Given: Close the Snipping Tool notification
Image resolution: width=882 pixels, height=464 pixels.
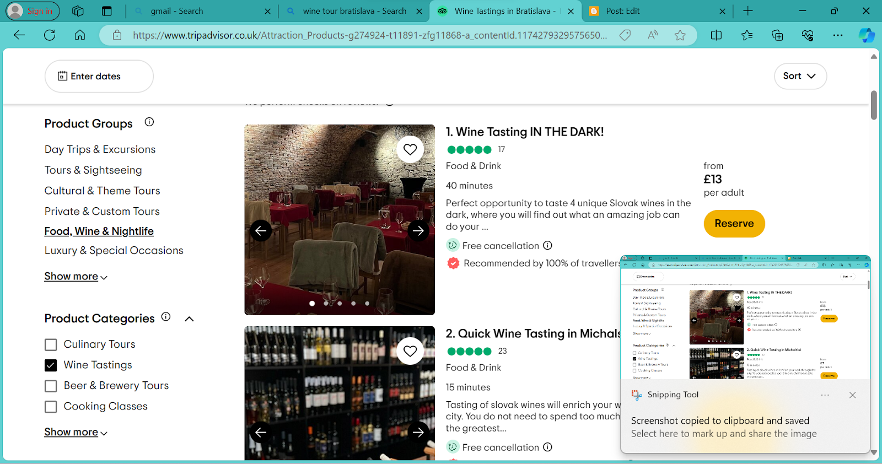Looking at the screenshot, I should pos(853,395).
